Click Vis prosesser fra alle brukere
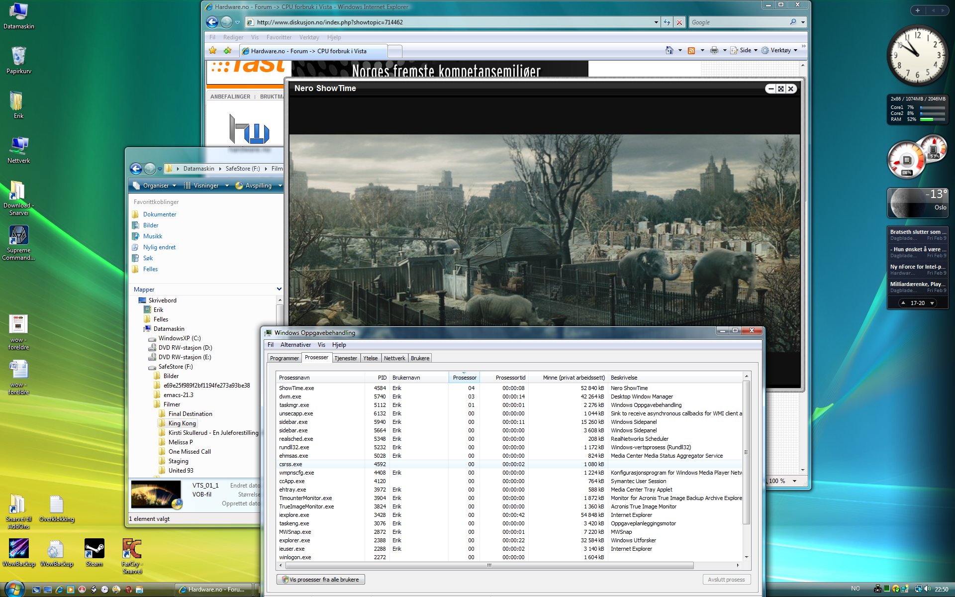 coord(321,580)
